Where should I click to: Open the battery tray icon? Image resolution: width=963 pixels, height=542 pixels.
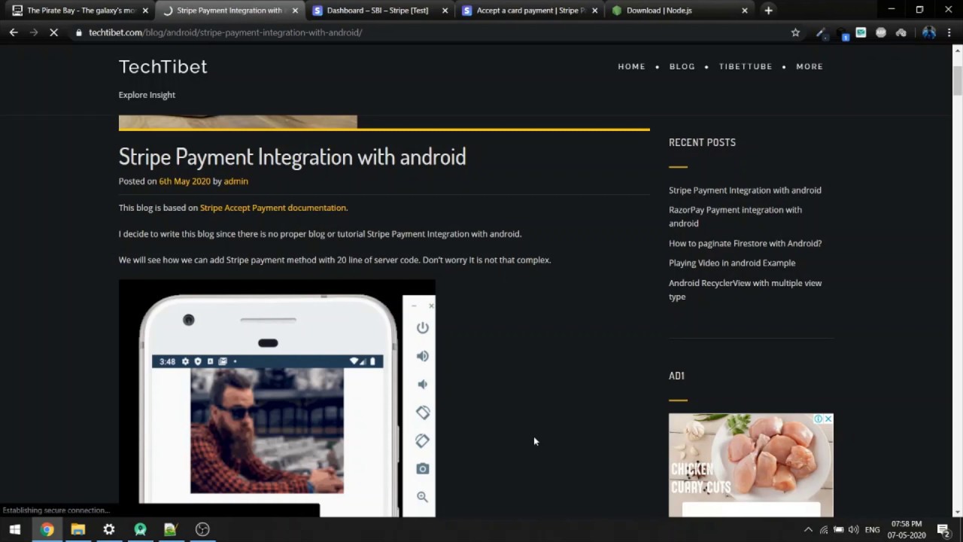coord(838,530)
